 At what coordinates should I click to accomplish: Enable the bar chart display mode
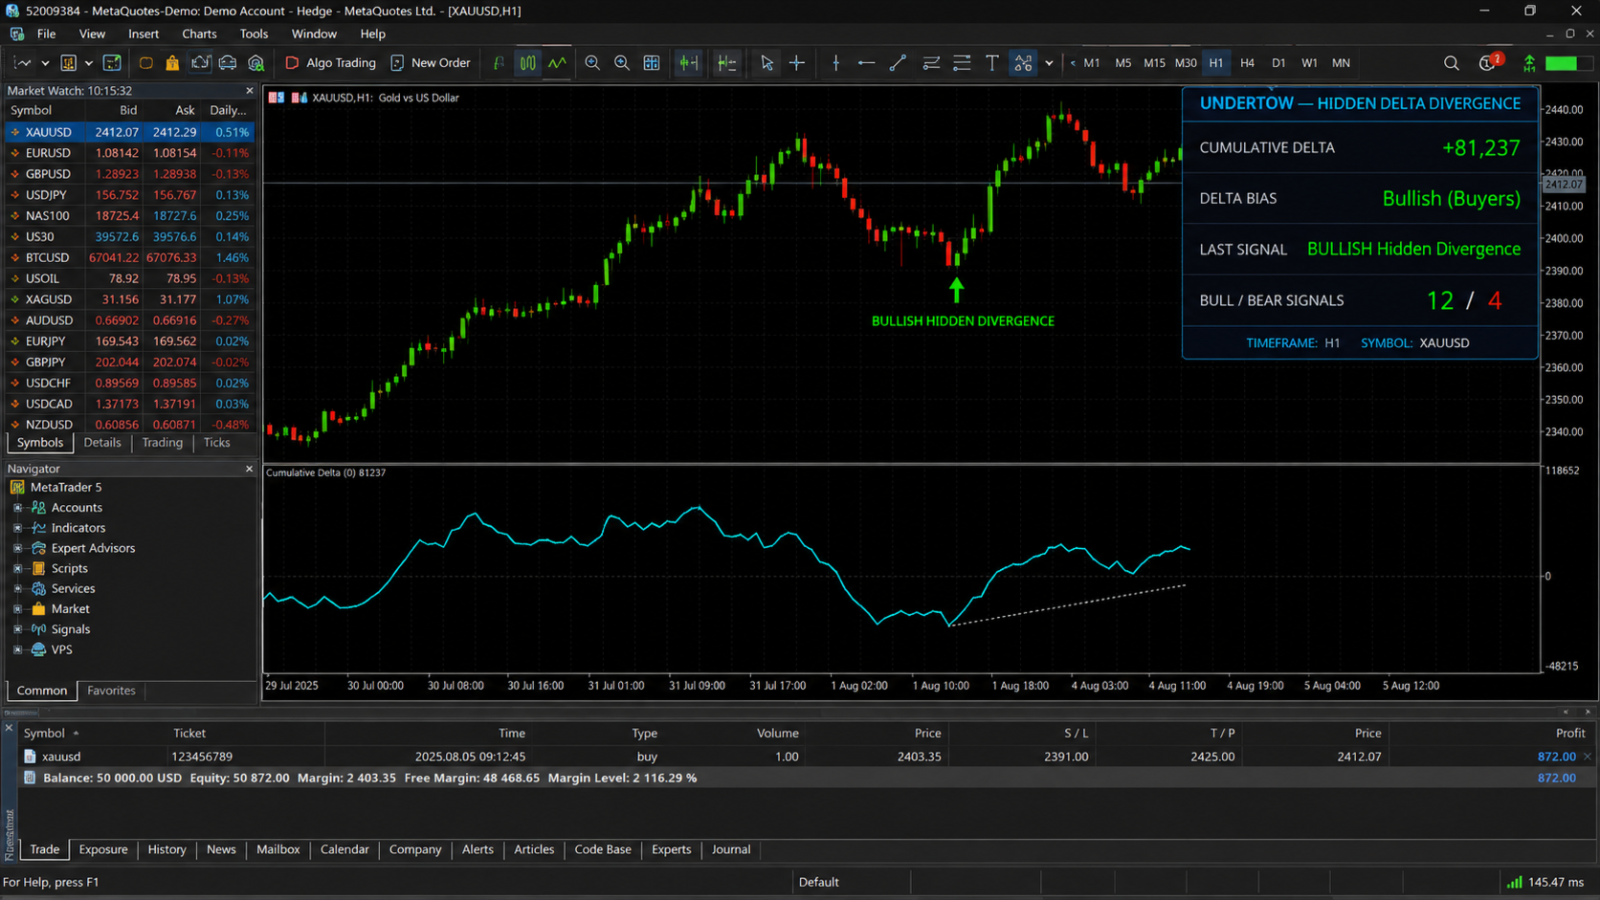[x=499, y=63]
